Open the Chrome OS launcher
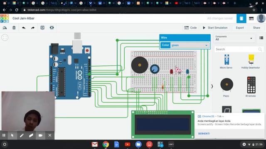266x149 pixels. click(x=5, y=144)
